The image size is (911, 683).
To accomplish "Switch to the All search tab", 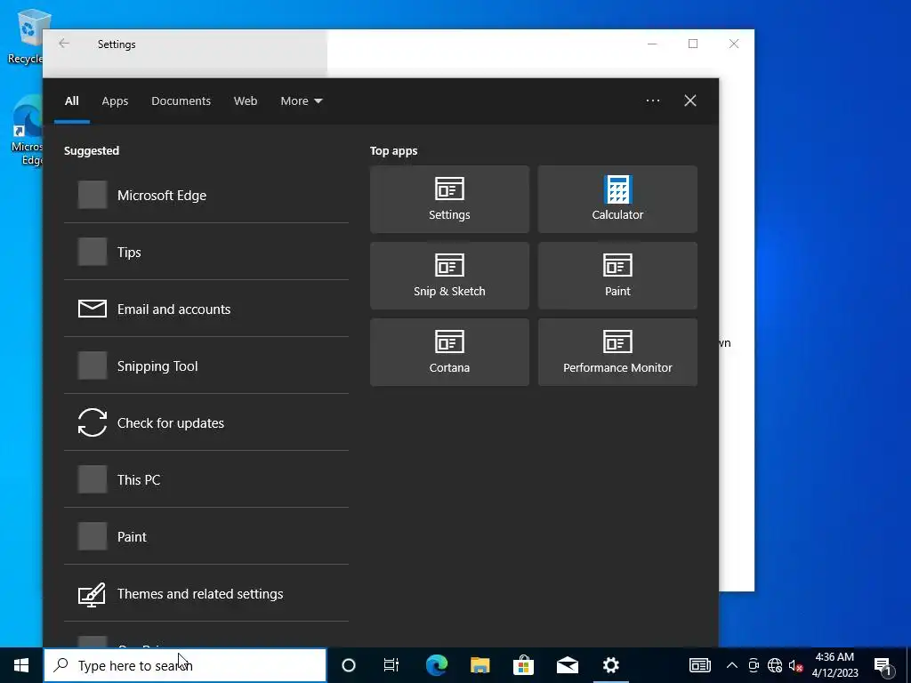I will (71, 101).
